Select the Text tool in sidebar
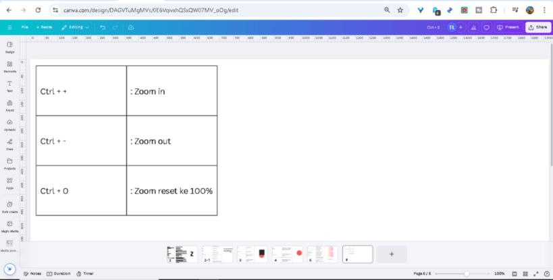The height and width of the screenshot is (280, 553). click(9, 86)
